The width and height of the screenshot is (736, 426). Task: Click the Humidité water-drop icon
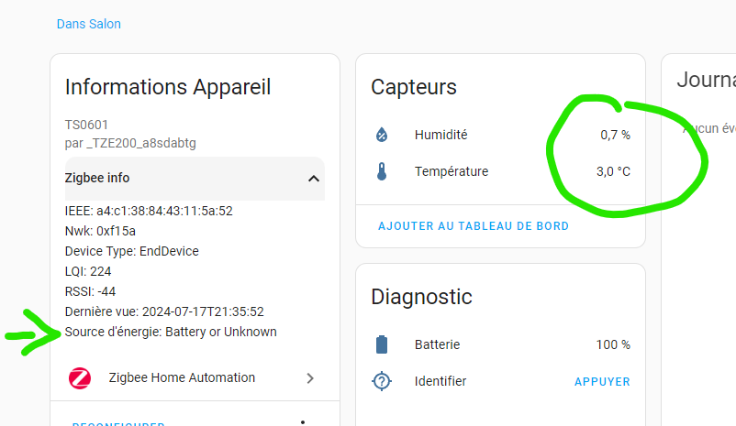(x=383, y=135)
